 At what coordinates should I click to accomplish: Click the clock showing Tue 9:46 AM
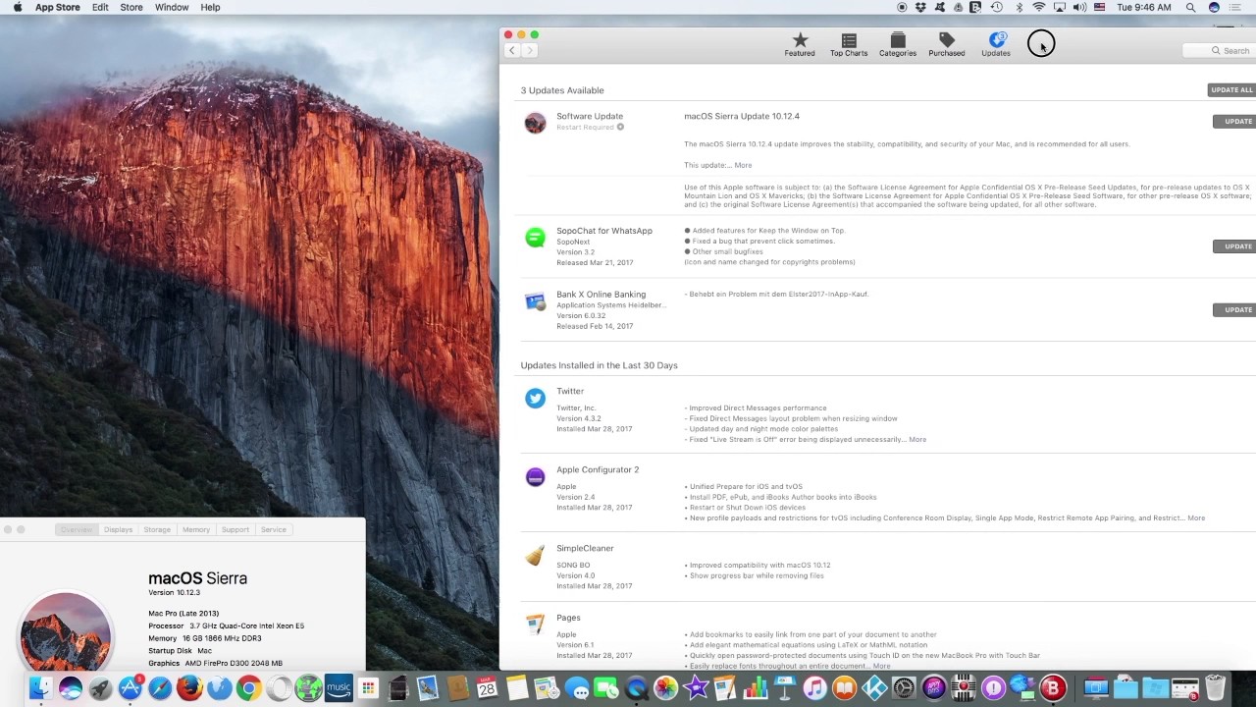pyautogui.click(x=1144, y=7)
